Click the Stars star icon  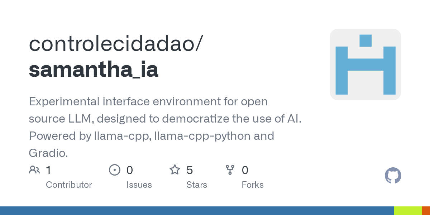[x=175, y=170]
